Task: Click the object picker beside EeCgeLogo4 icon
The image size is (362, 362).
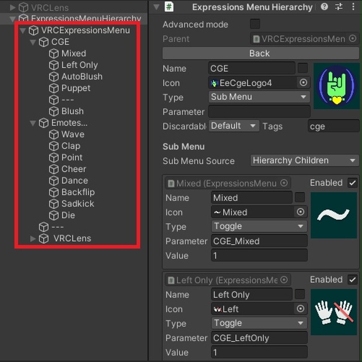Action: (x=303, y=83)
